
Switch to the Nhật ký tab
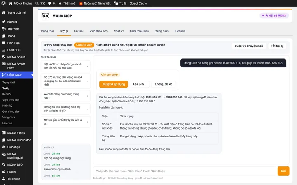(118, 31)
